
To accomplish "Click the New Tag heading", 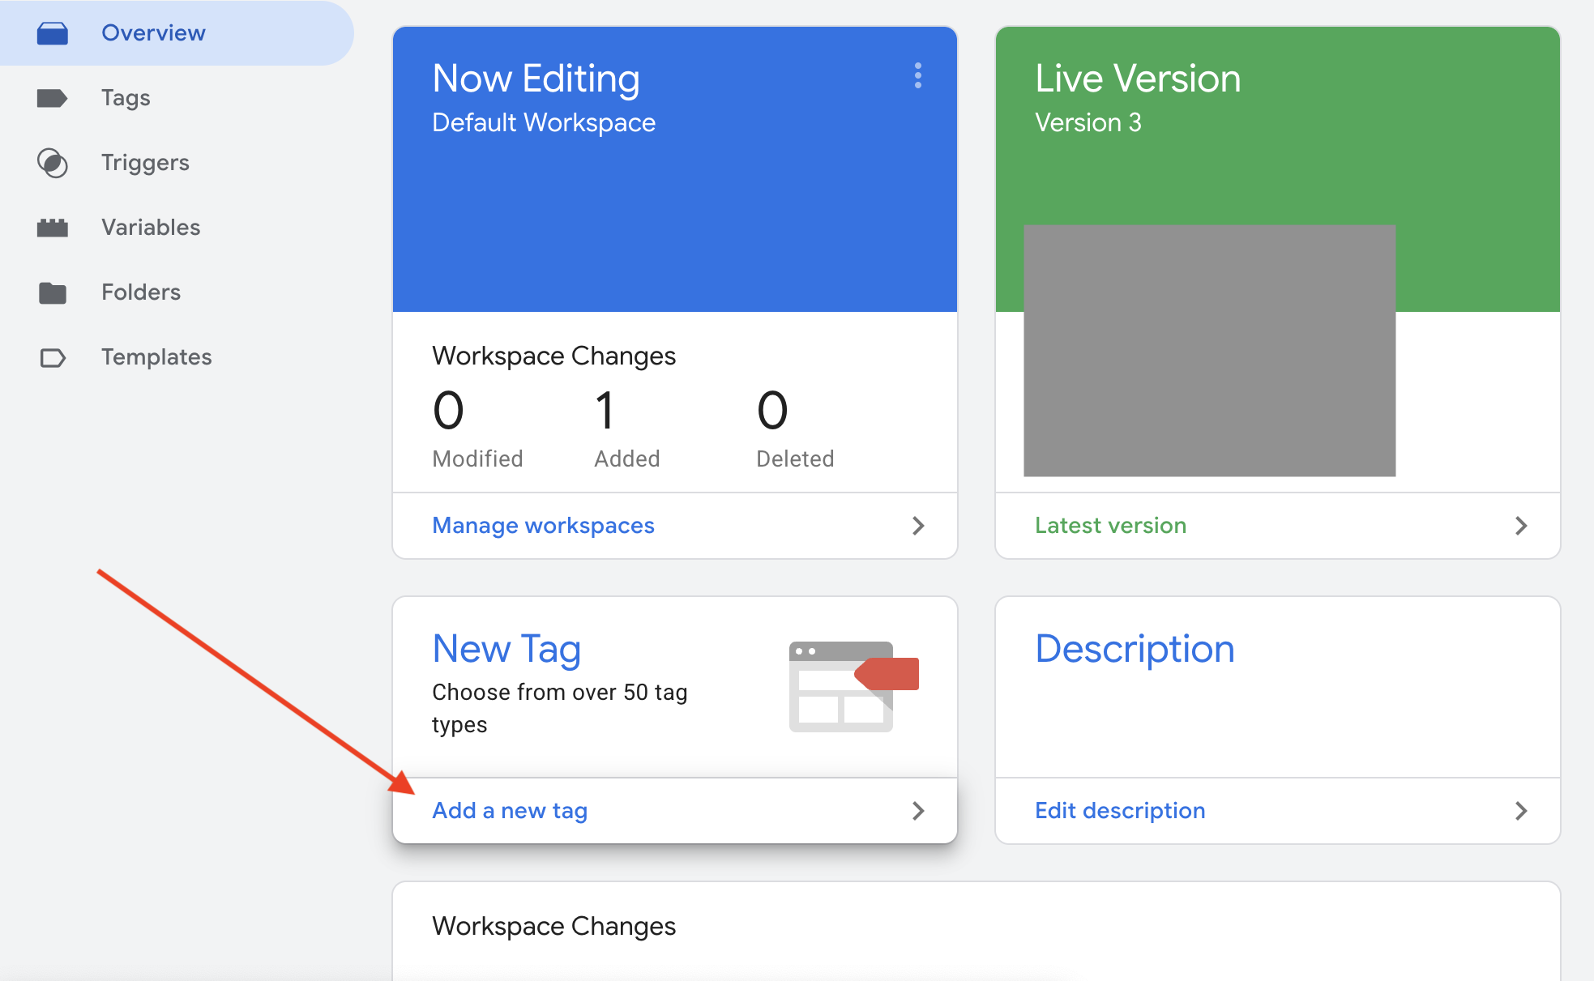I will pos(506,649).
